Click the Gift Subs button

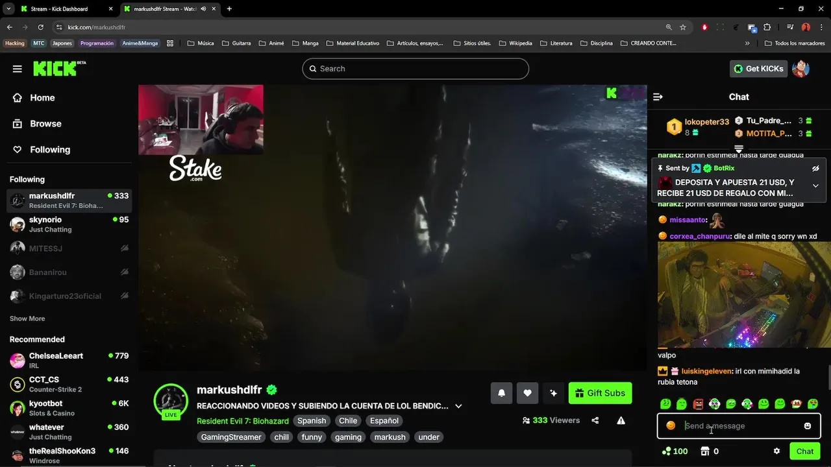pos(600,393)
